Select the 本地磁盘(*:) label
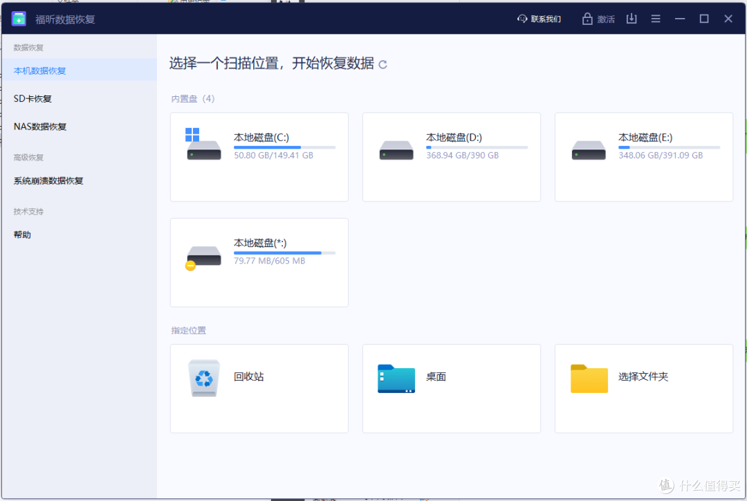 260,243
